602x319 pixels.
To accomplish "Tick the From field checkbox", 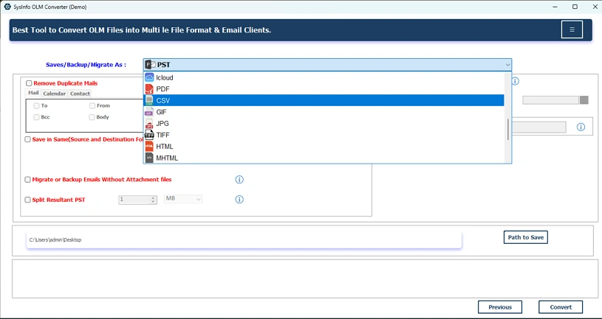I will point(92,105).
